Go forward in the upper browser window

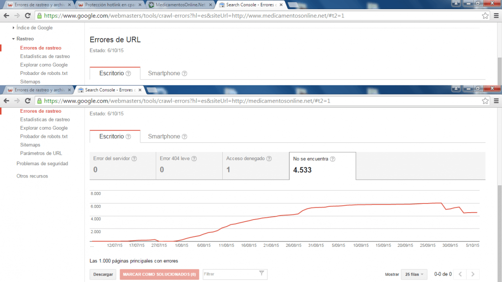17,16
